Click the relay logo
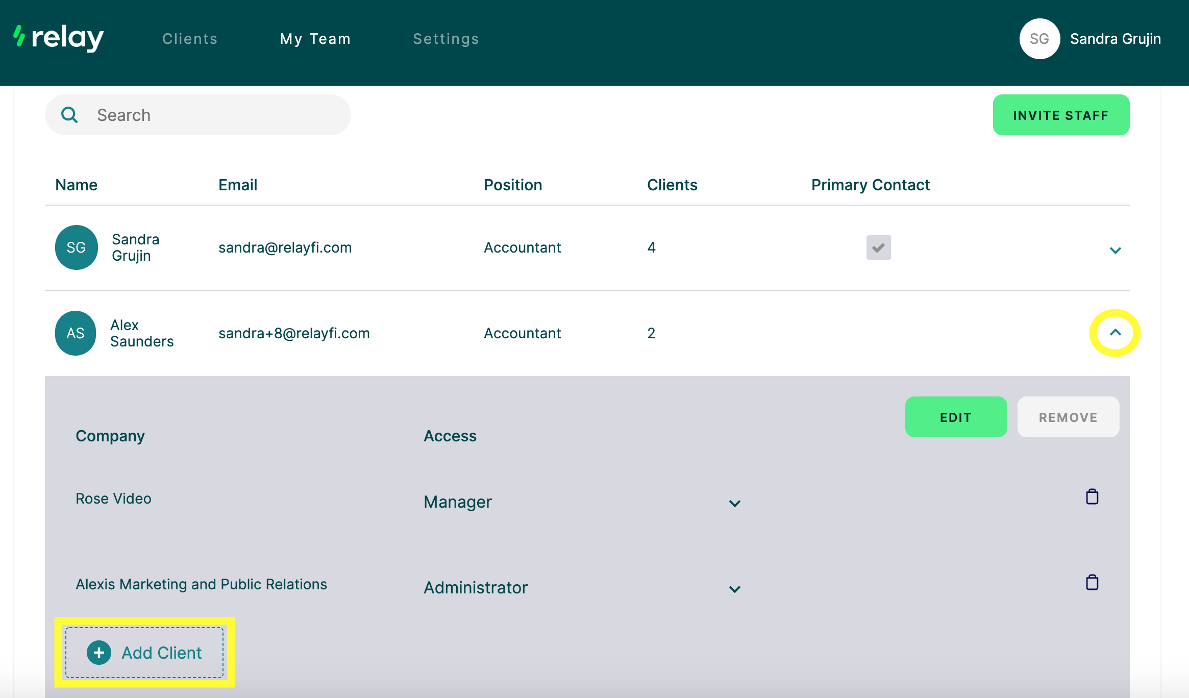 point(58,38)
